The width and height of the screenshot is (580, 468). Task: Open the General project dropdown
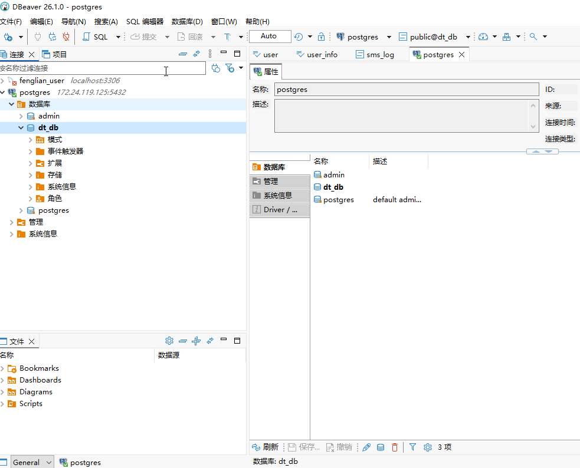pyautogui.click(x=32, y=463)
